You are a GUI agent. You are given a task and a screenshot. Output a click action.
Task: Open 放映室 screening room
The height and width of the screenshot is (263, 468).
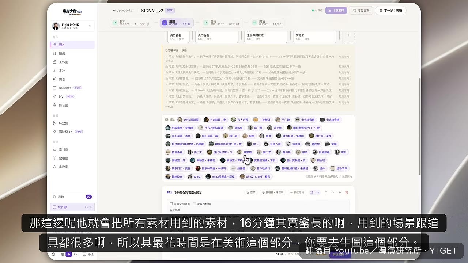[72, 158]
